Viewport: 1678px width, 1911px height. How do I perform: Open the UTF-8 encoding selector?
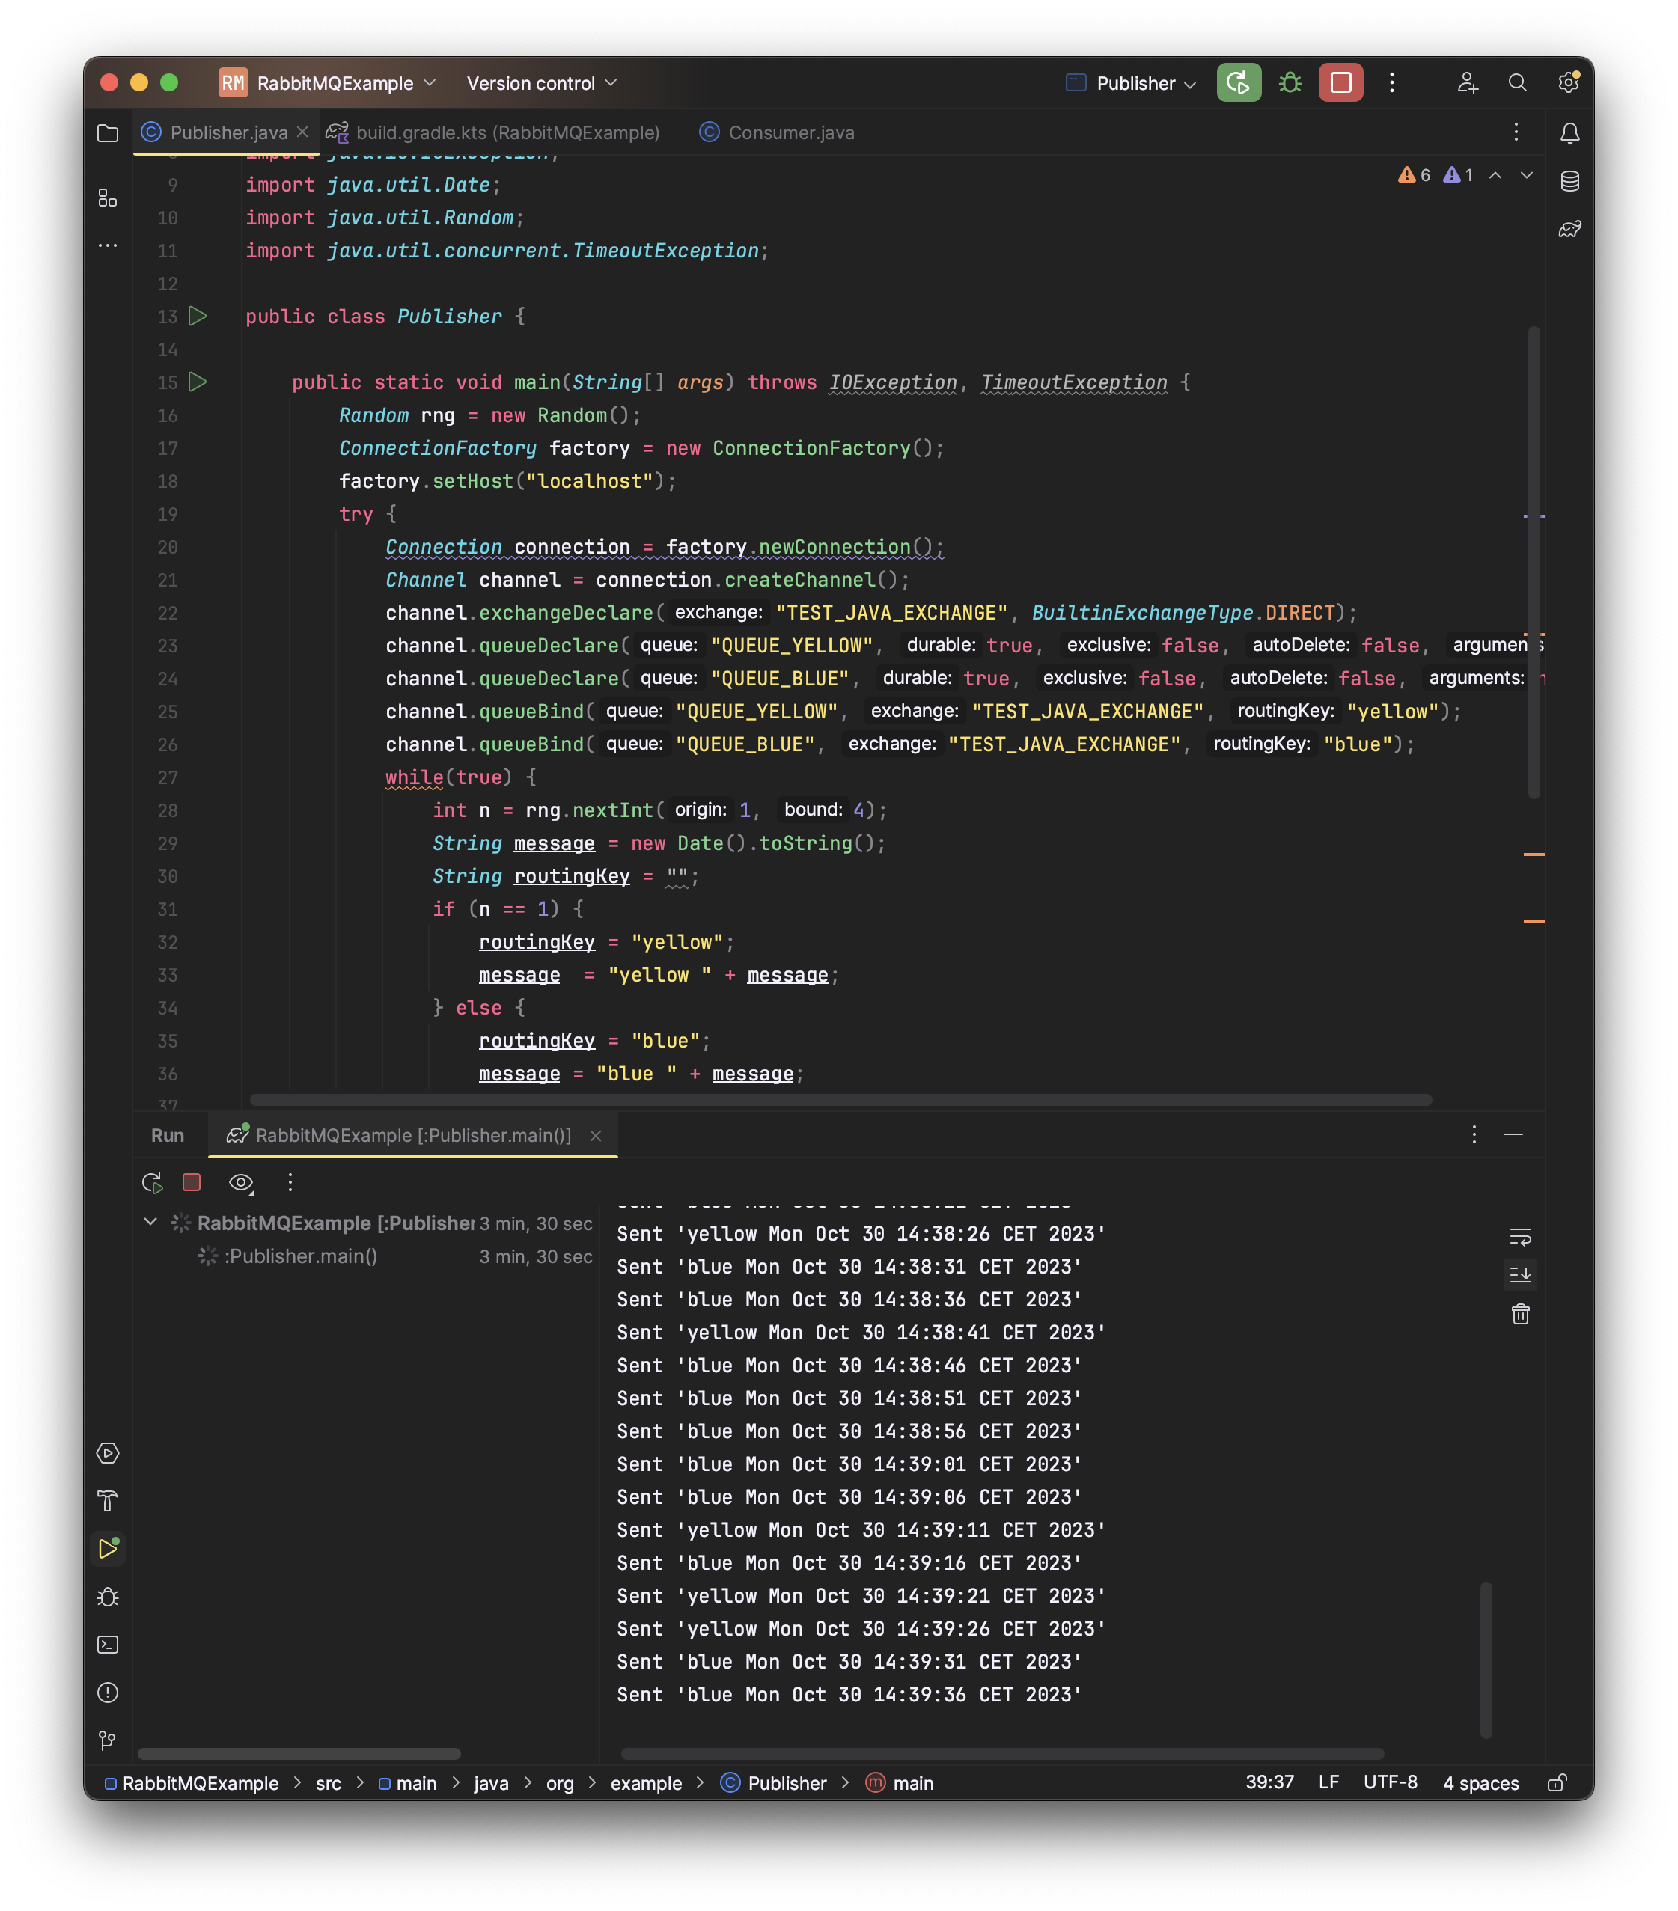pos(1390,1782)
